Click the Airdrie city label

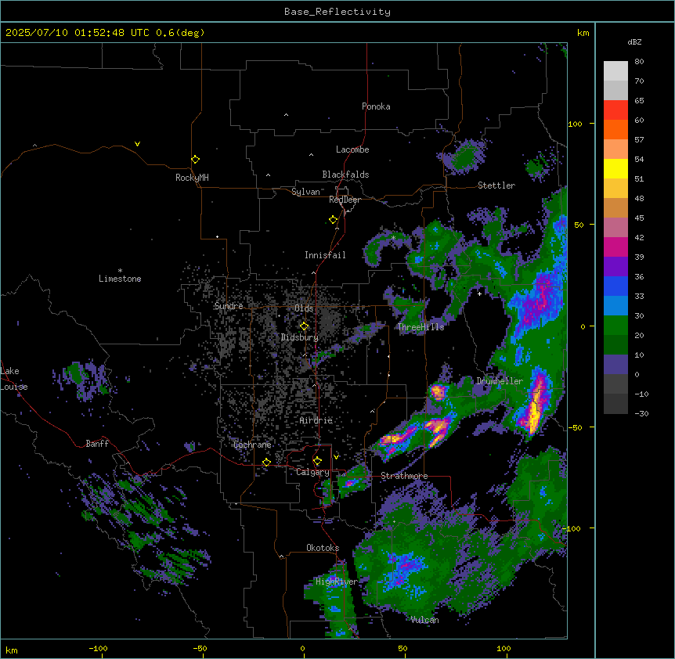[316, 420]
